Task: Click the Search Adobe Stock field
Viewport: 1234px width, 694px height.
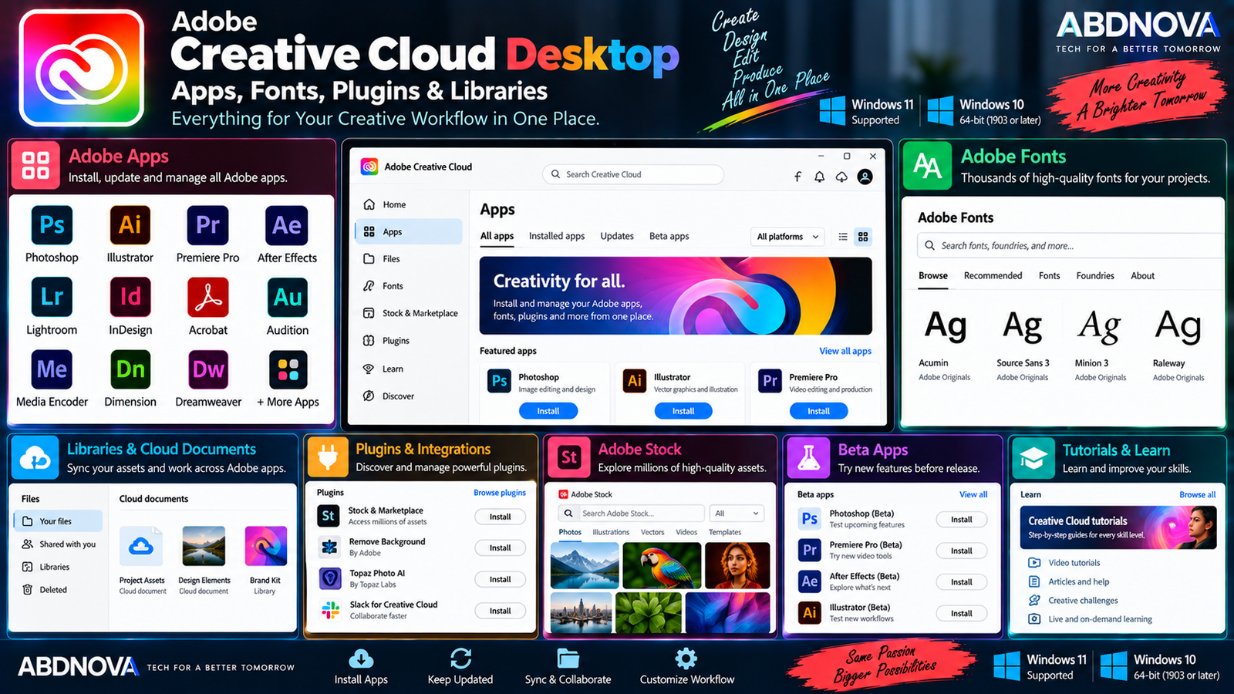Action: point(631,513)
